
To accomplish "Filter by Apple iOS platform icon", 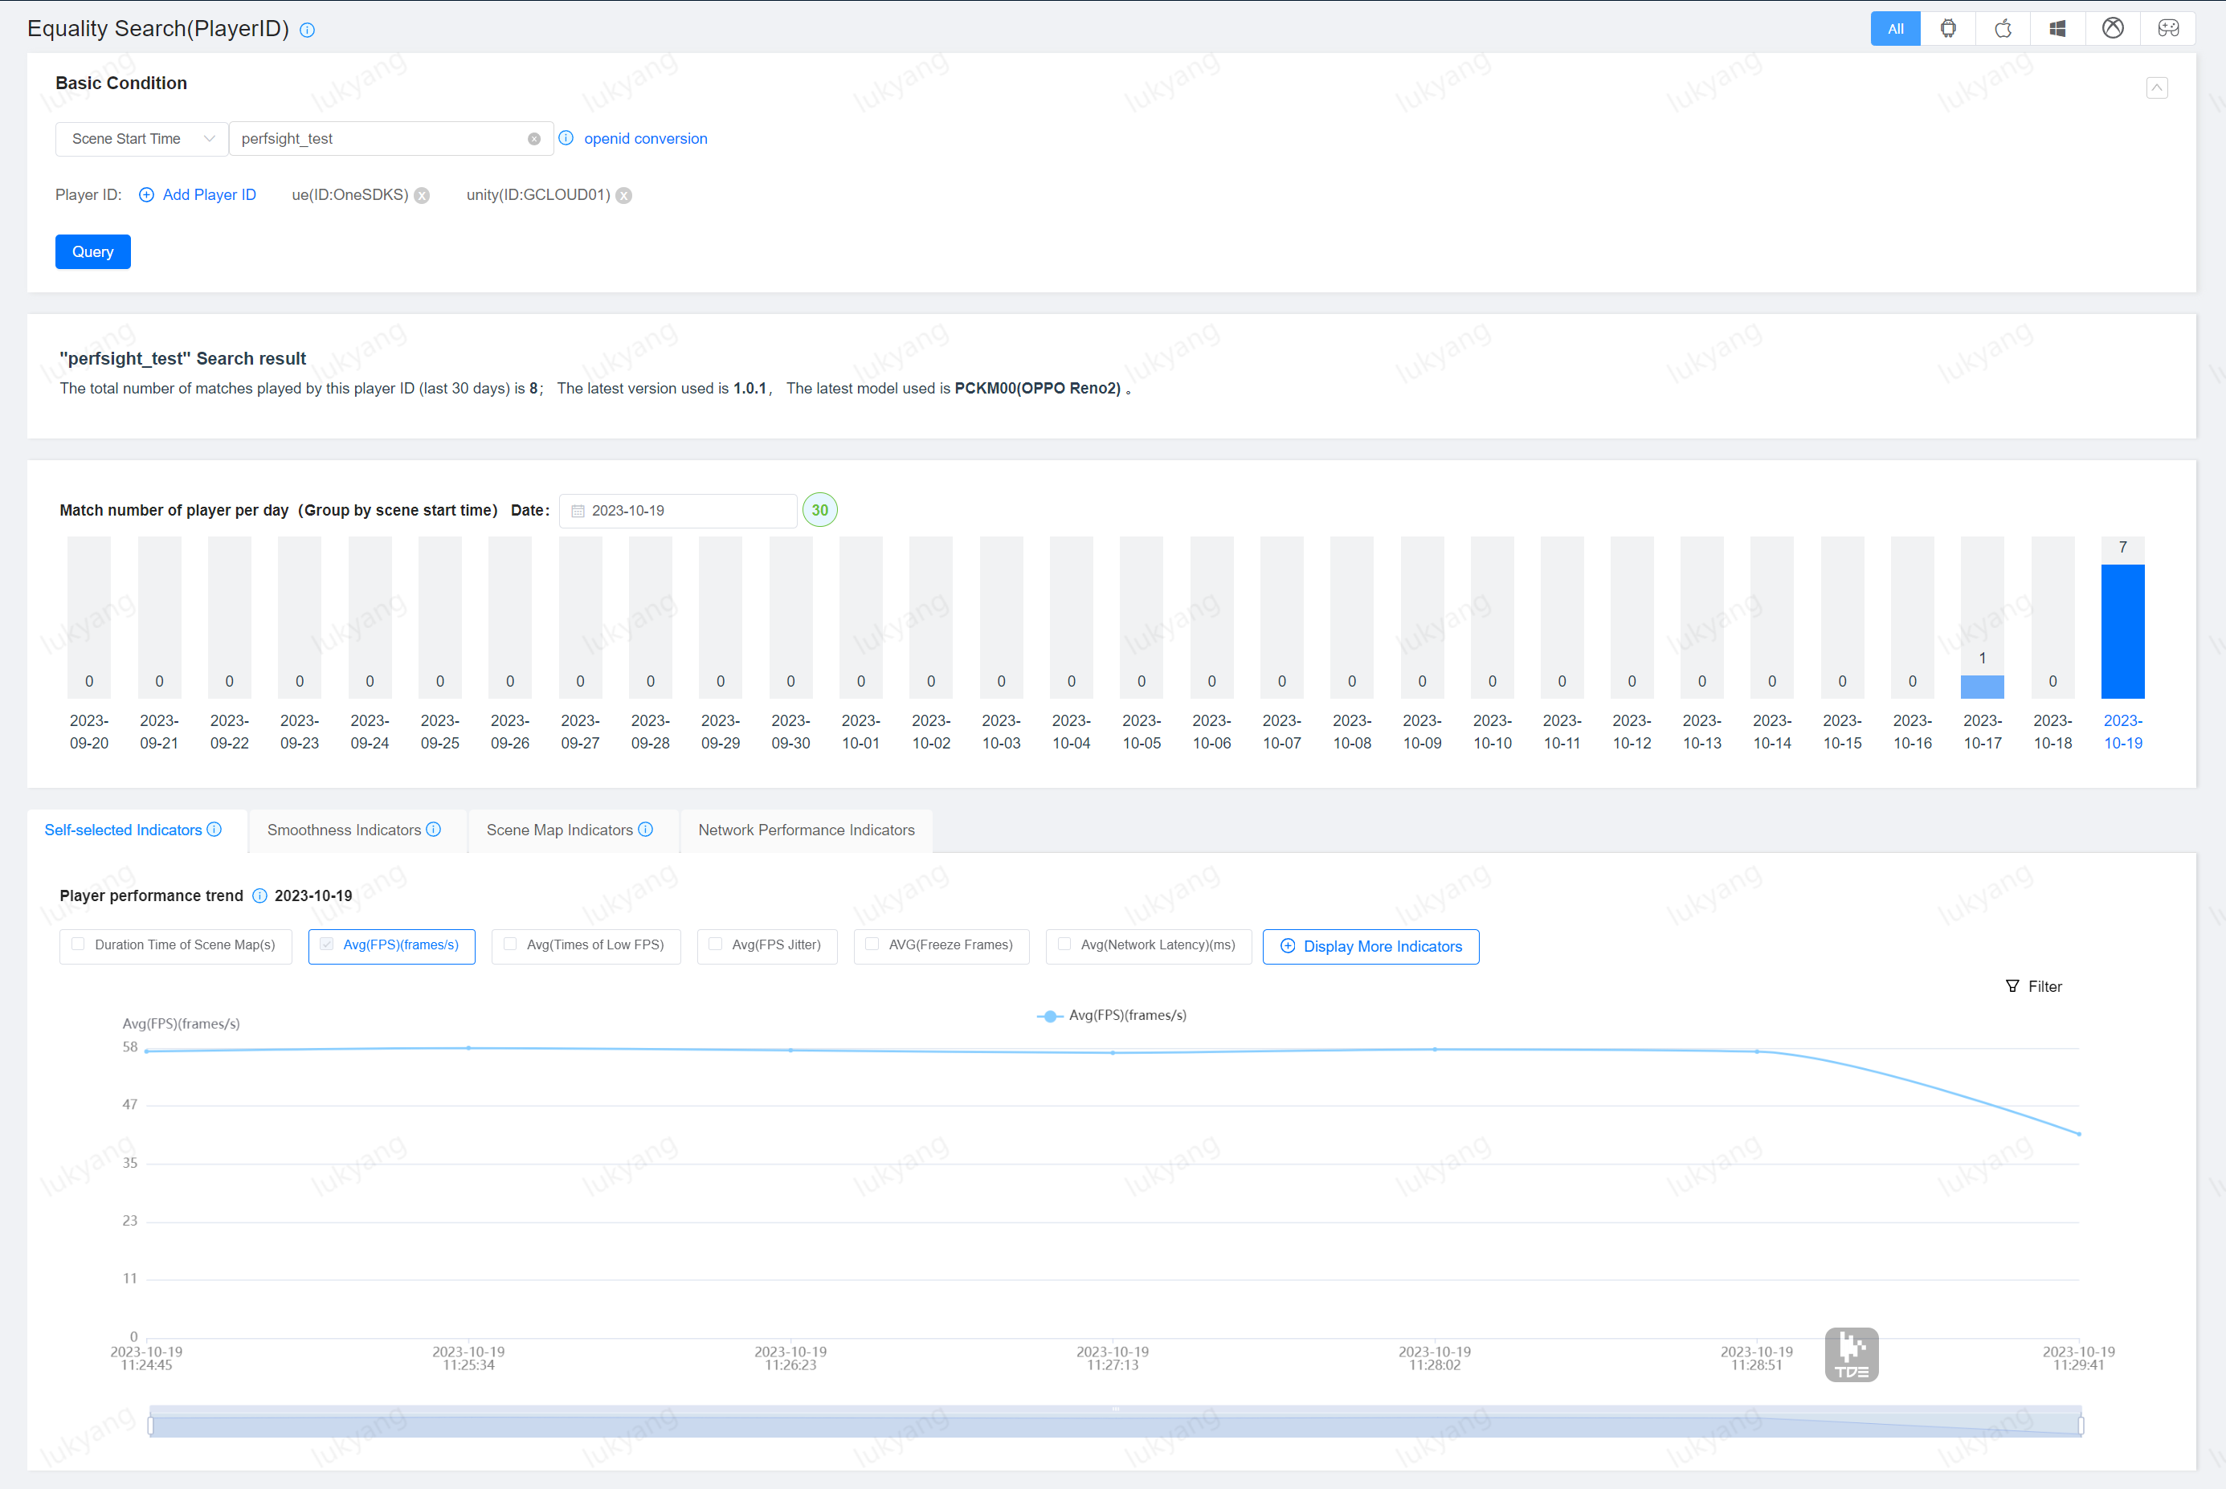I will [x=2003, y=28].
